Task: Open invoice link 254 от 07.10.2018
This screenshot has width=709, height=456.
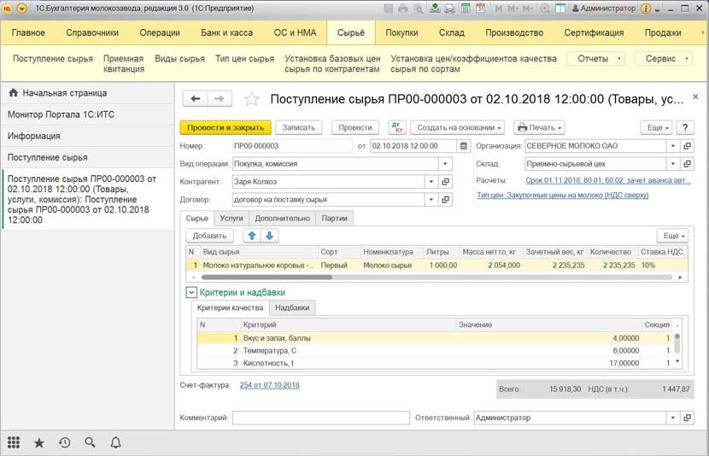Action: coord(270,385)
